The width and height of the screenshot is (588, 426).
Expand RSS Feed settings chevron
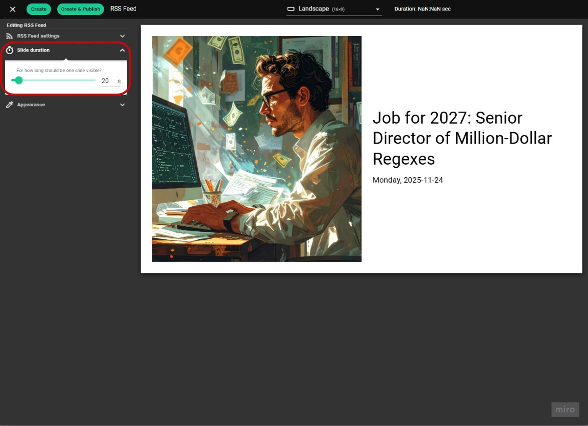[122, 36]
